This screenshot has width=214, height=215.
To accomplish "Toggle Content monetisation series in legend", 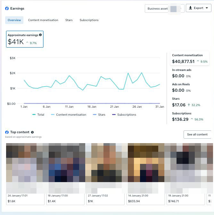I will coord(69,115).
